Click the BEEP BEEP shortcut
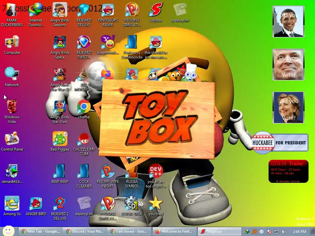The image size is (315, 236). coord(60,174)
